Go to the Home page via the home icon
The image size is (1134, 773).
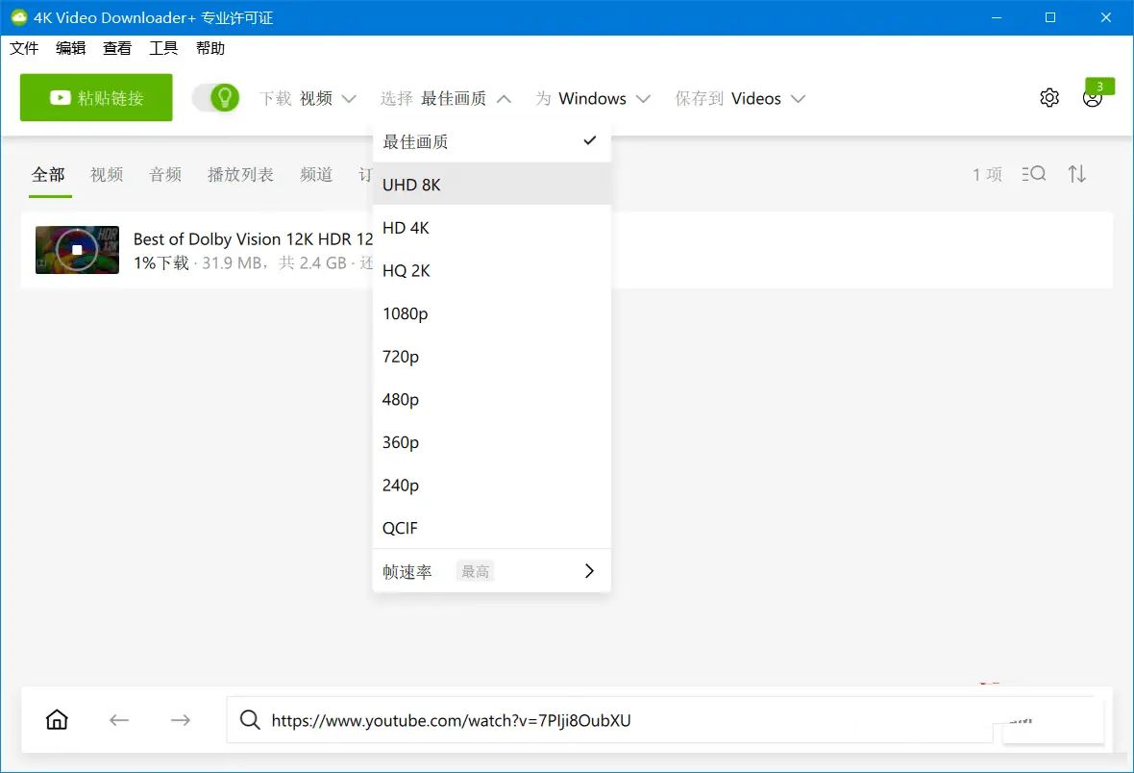pyautogui.click(x=56, y=719)
